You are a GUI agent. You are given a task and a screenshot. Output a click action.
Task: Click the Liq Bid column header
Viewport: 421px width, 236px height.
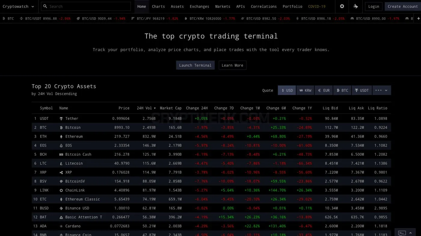point(330,108)
